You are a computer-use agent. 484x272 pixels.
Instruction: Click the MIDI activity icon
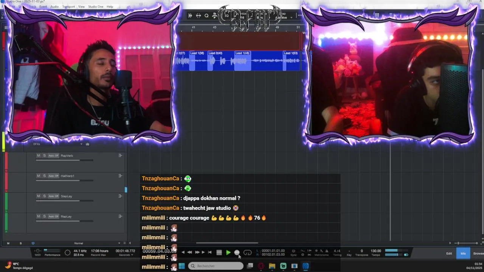click(37, 251)
